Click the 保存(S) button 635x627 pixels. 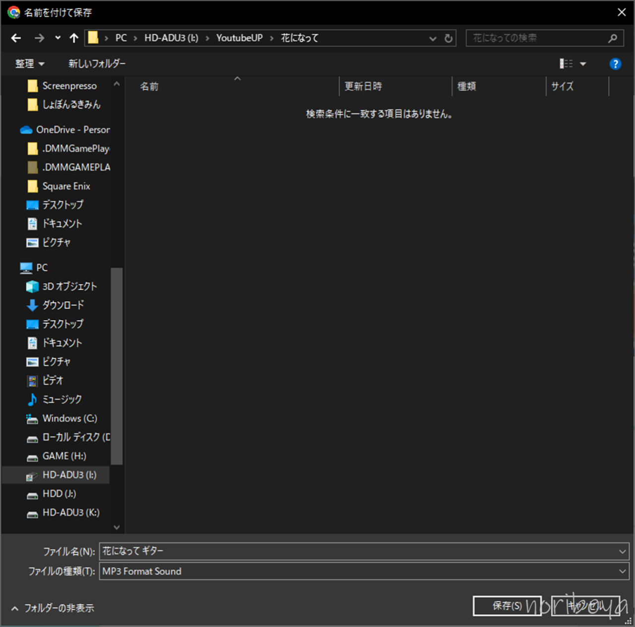(507, 606)
